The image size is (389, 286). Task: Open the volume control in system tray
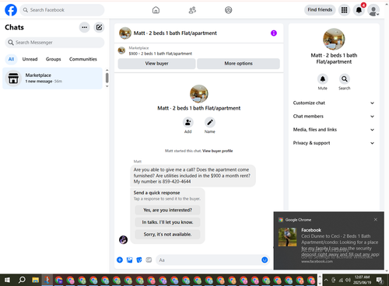click(x=348, y=280)
